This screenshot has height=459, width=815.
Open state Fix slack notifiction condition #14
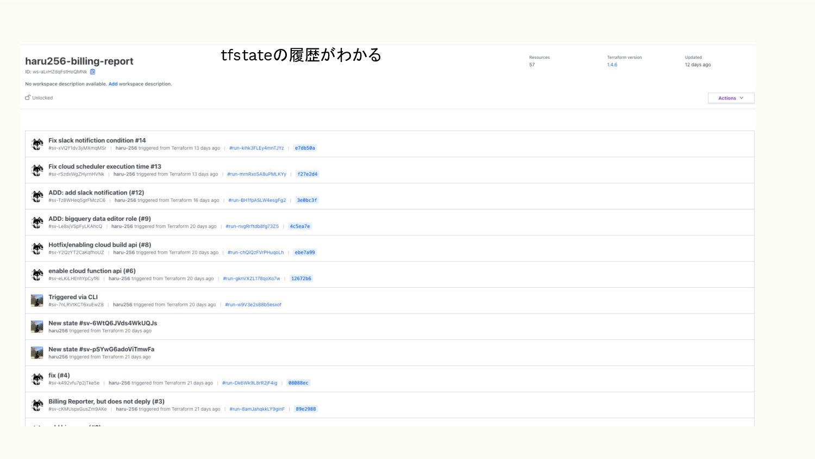point(97,140)
